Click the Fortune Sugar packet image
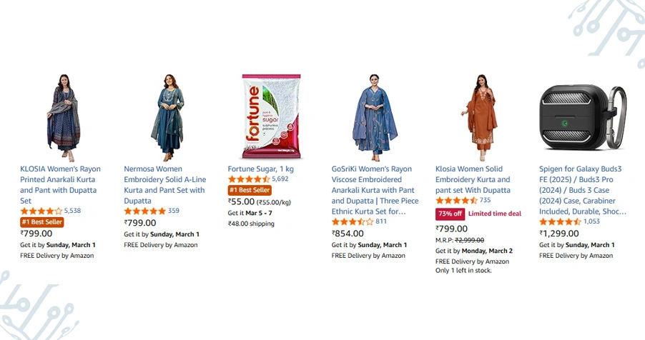 click(270, 116)
